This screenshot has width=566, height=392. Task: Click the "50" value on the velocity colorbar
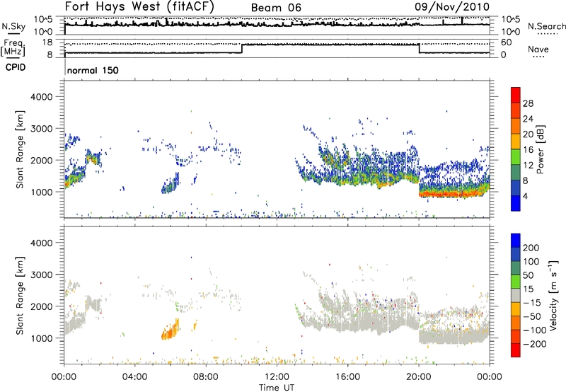coord(528,275)
